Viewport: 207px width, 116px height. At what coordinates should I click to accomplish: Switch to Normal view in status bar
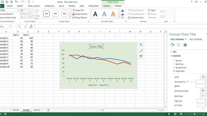click(169, 114)
